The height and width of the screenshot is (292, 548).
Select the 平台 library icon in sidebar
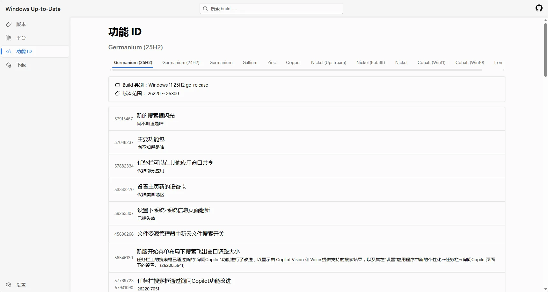click(9, 38)
